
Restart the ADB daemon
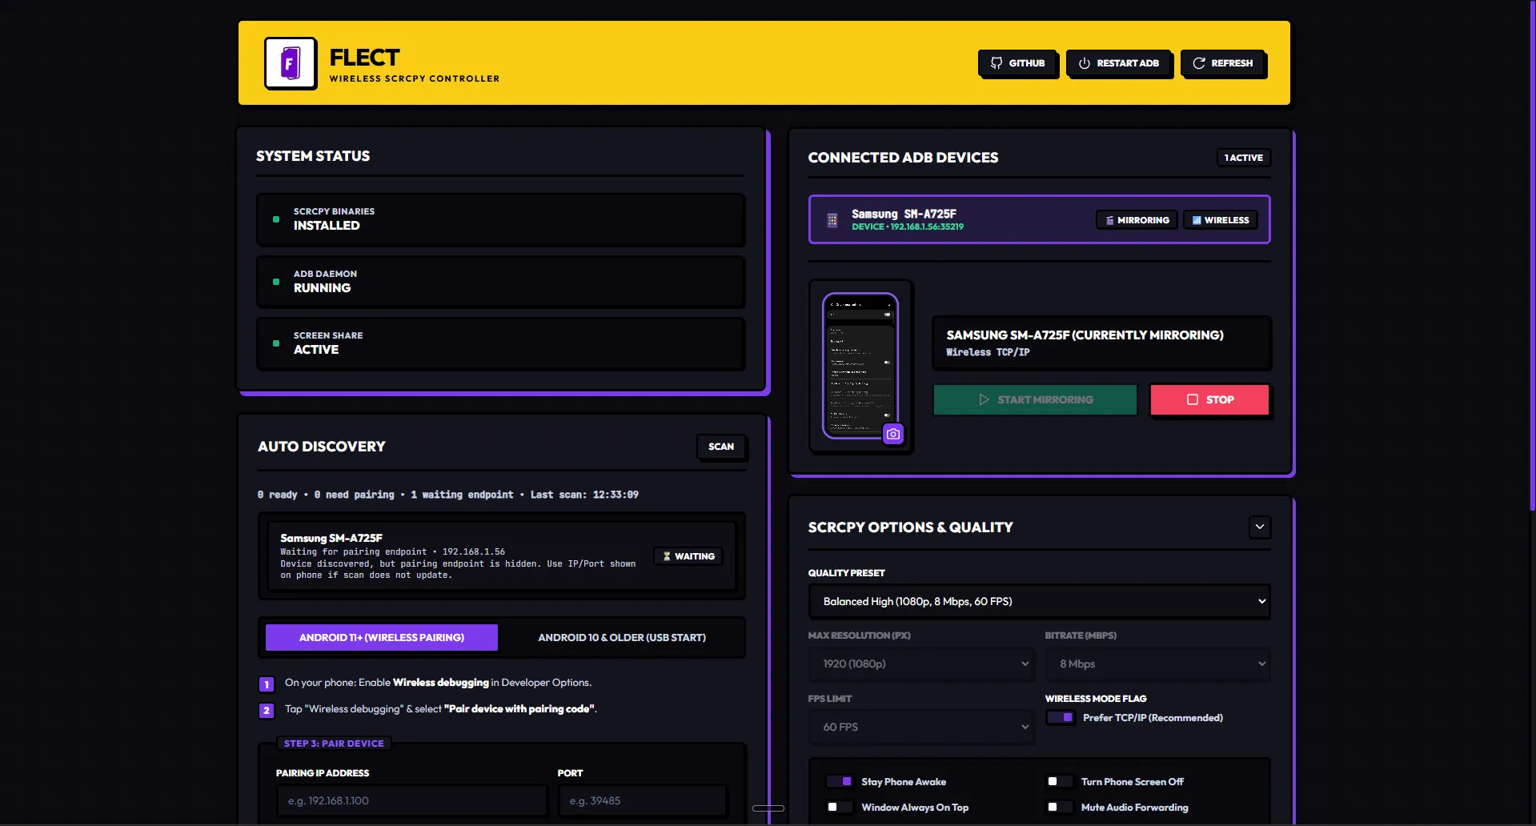(x=1118, y=63)
